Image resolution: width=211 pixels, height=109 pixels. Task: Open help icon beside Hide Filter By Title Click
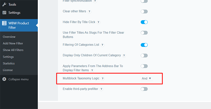coord(99,22)
